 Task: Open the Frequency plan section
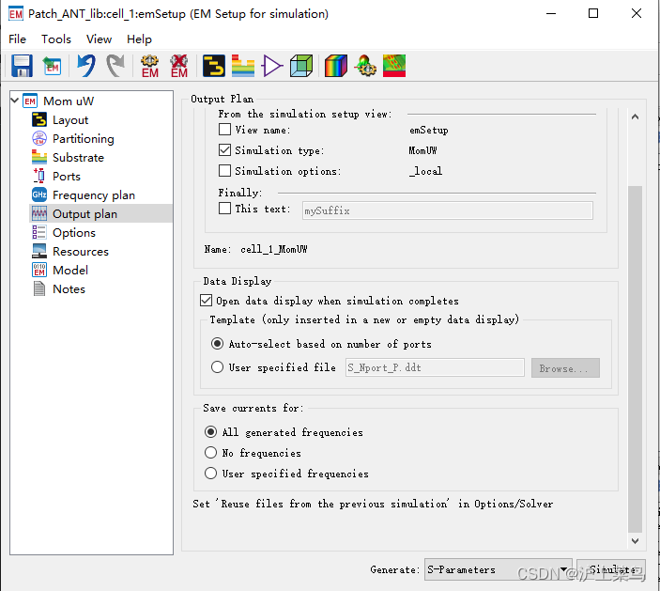point(94,195)
